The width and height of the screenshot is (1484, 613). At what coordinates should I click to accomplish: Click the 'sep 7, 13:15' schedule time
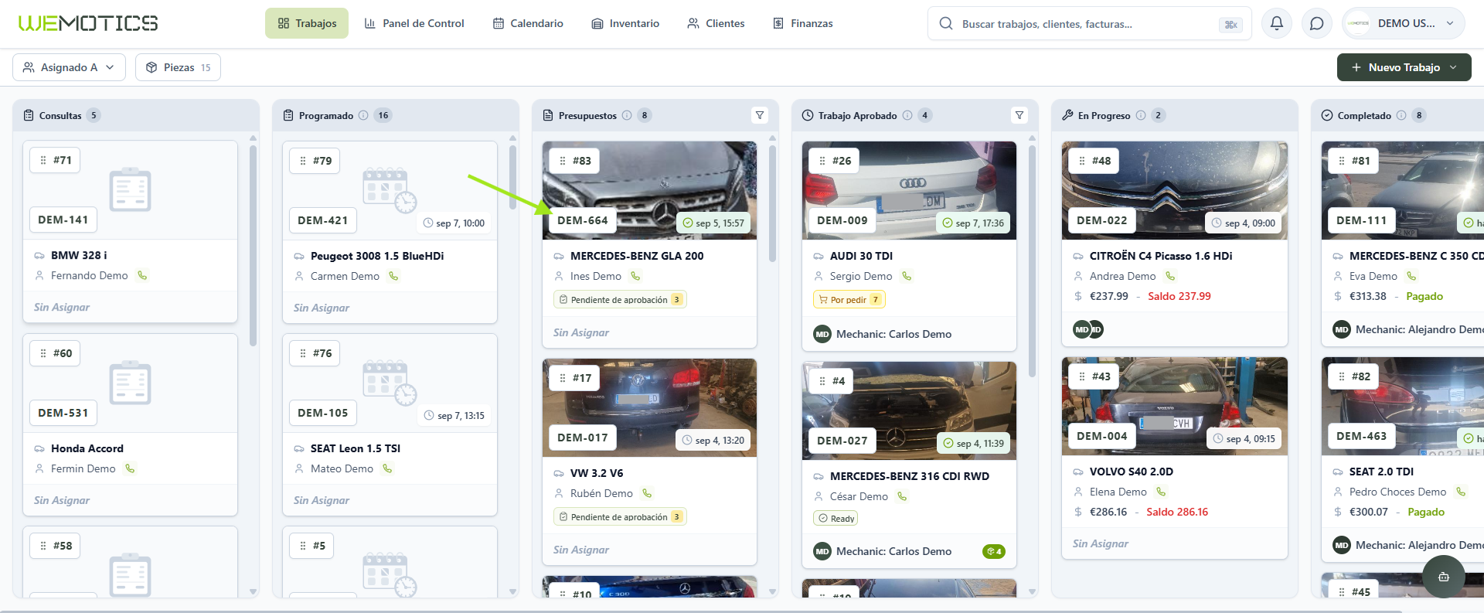[x=454, y=416]
